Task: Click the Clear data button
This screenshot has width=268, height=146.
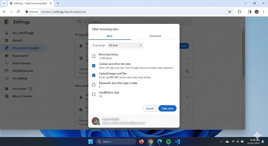Action: (x=167, y=109)
